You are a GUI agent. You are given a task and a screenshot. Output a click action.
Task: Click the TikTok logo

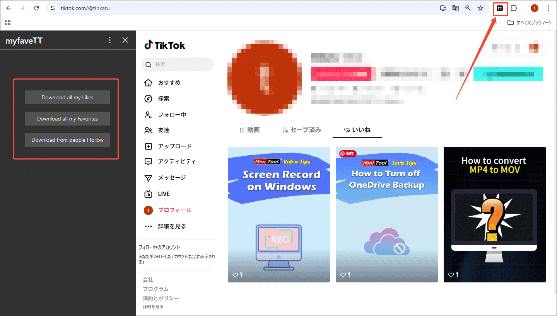165,45
